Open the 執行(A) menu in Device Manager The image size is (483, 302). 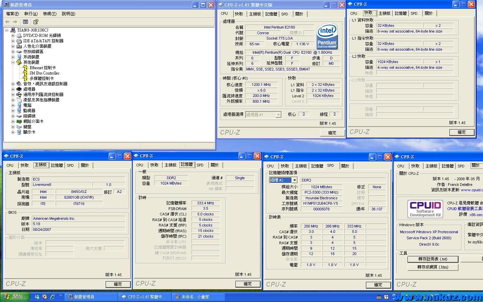(31, 14)
